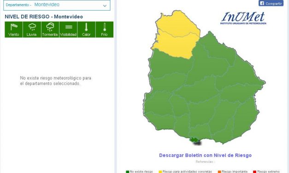Click the 'Riesgo extremo' legend text
This screenshot has width=289, height=173.
268,172
